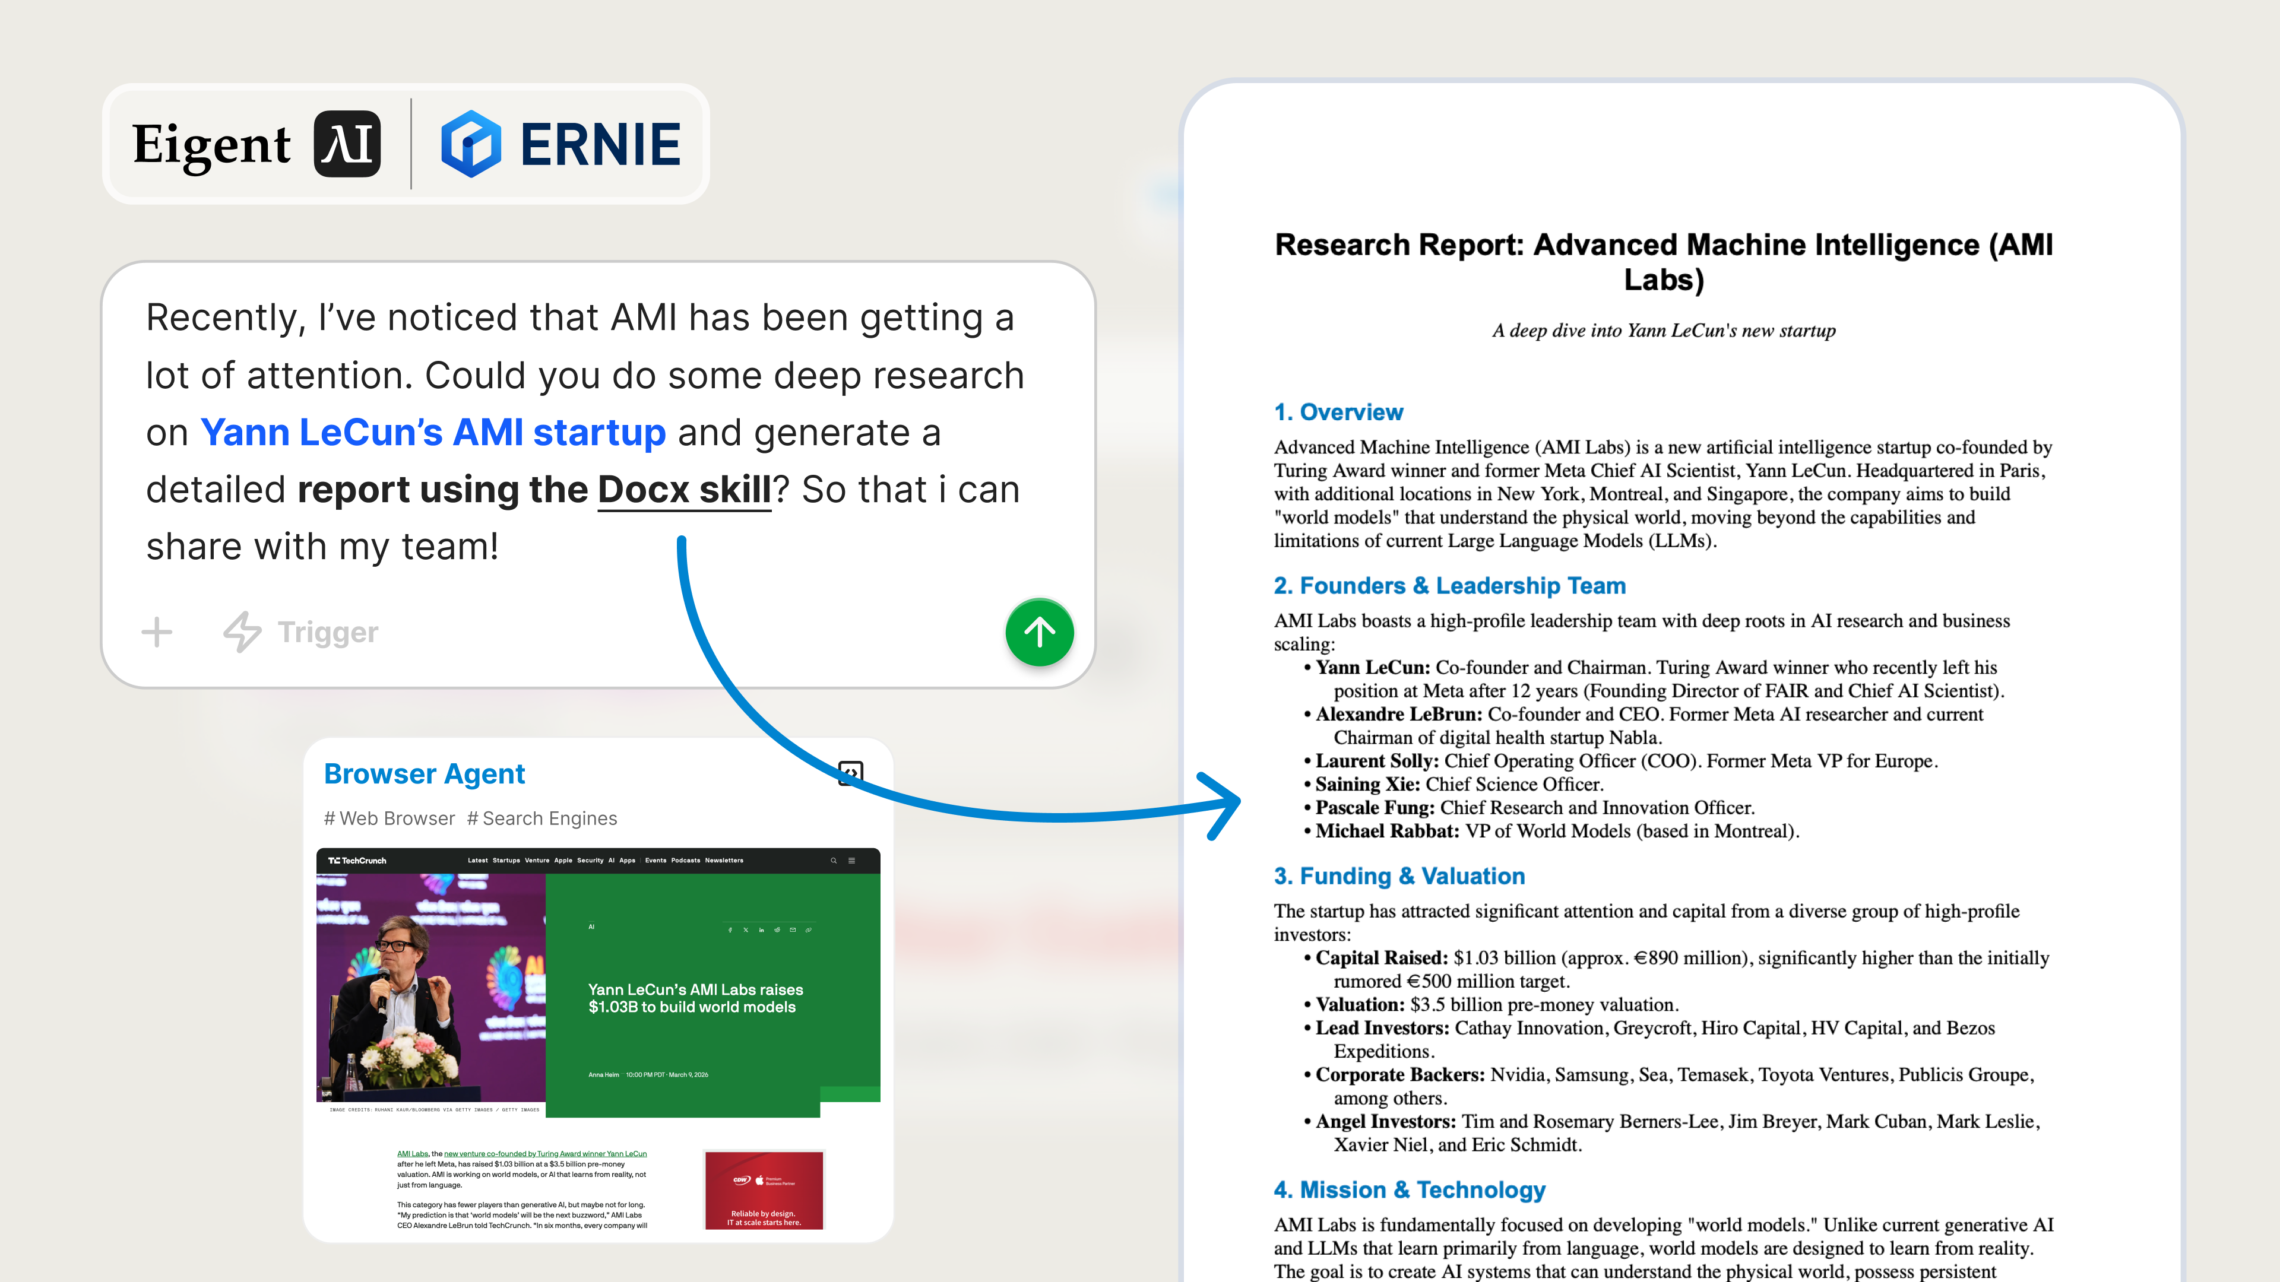2280x1282 pixels.
Task: Open the Apps nav item on TechCrunch
Action: click(x=628, y=860)
